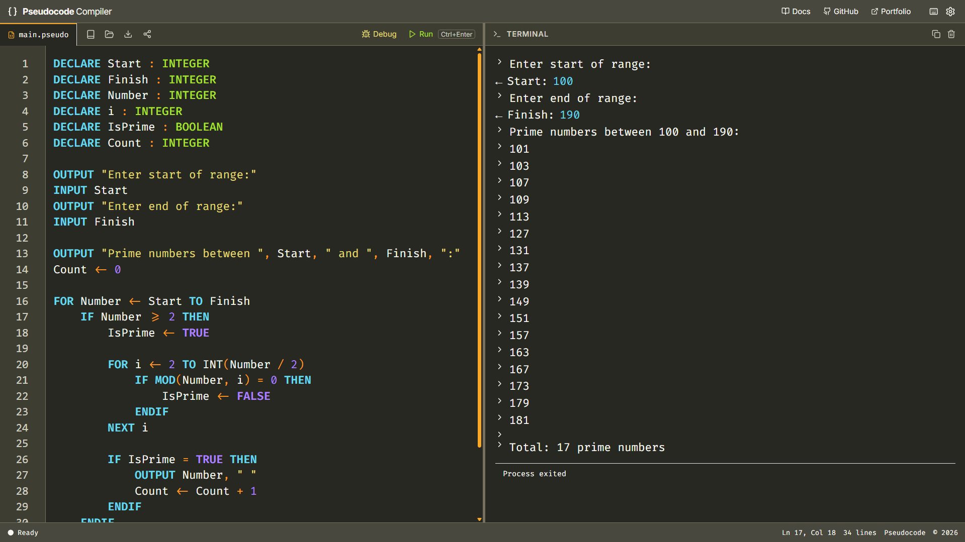Screen dimensions: 965x542
Task: Click the terminal input value 190
Action: point(569,115)
